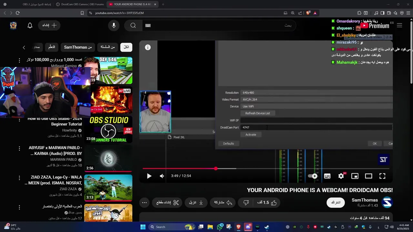Open the 'How to Use OBS Studio - 2024' title
The image size is (413, 232).
pos(55,121)
